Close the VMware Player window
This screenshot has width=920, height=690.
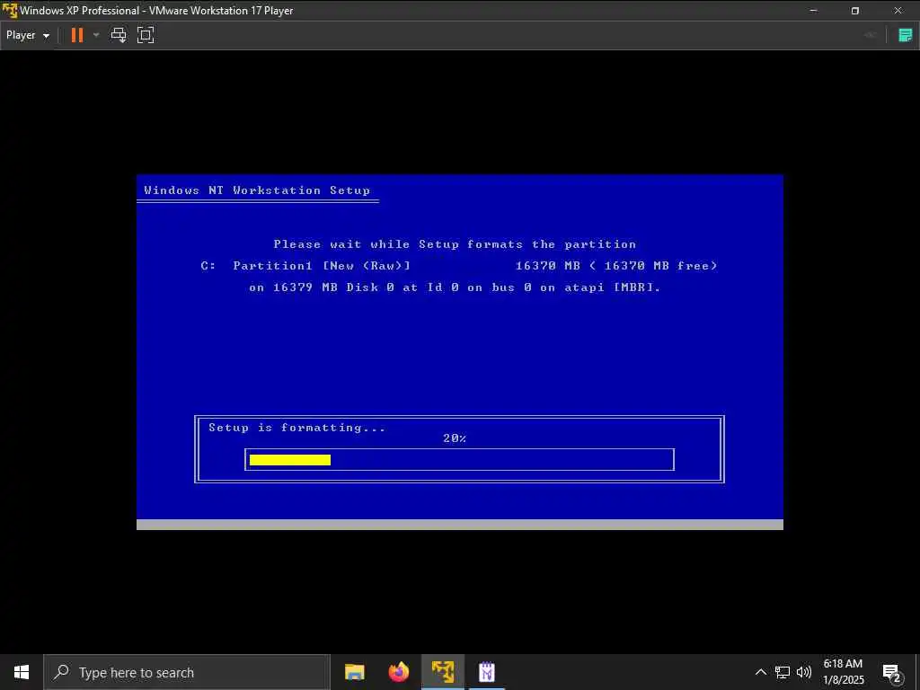[x=898, y=11]
